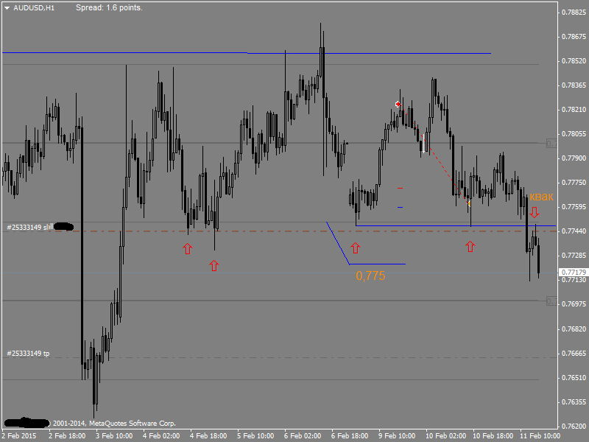Click the 0.76510 price axis label

[574, 378]
